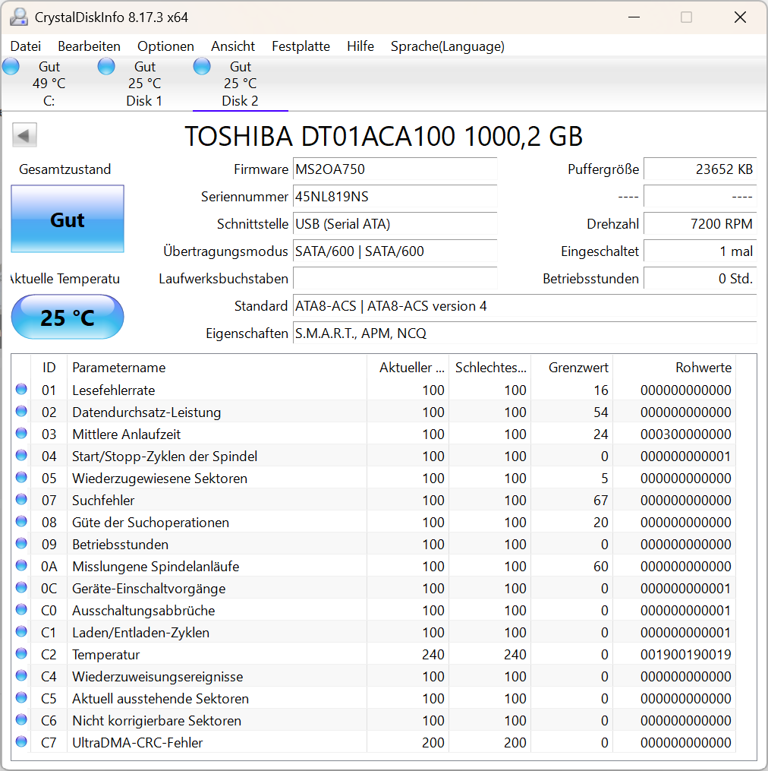Viewport: 768px width, 771px height.
Task: Click status dot for Wiederzugewiesene Sektoren row
Action: (21, 478)
